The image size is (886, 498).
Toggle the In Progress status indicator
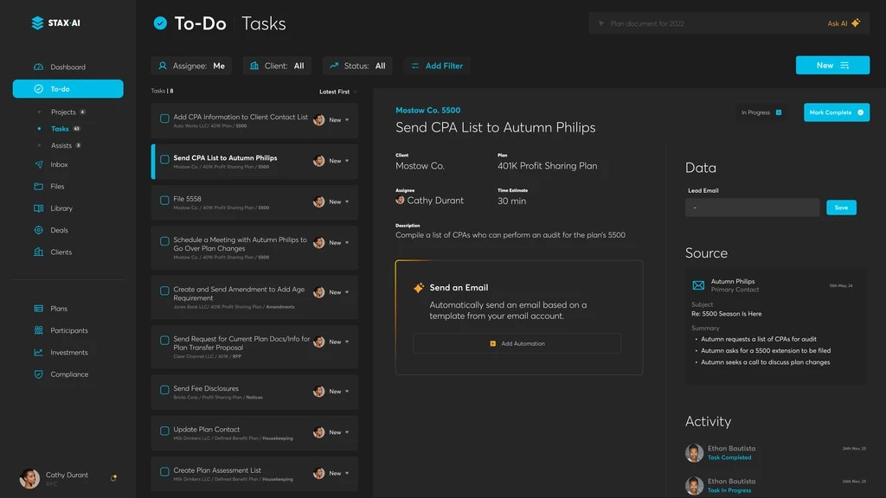(x=761, y=112)
